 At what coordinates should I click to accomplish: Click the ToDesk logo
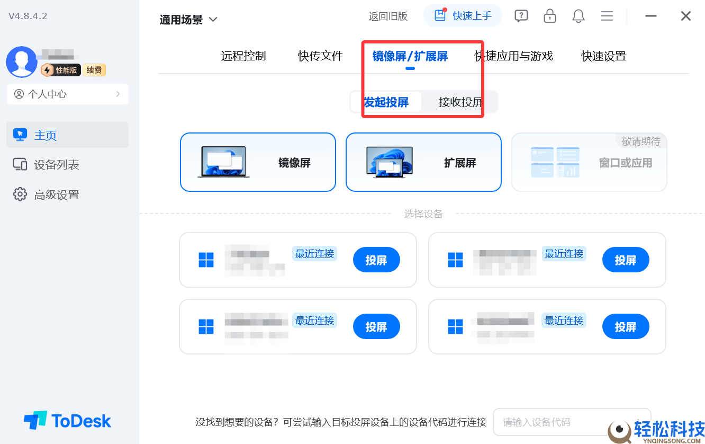[67, 421]
